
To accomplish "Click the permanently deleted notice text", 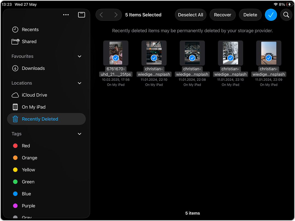I will (x=192, y=31).
